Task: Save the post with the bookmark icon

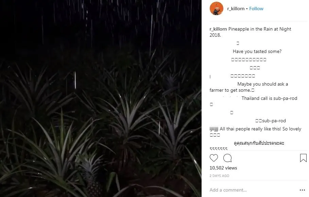Action: point(303,158)
